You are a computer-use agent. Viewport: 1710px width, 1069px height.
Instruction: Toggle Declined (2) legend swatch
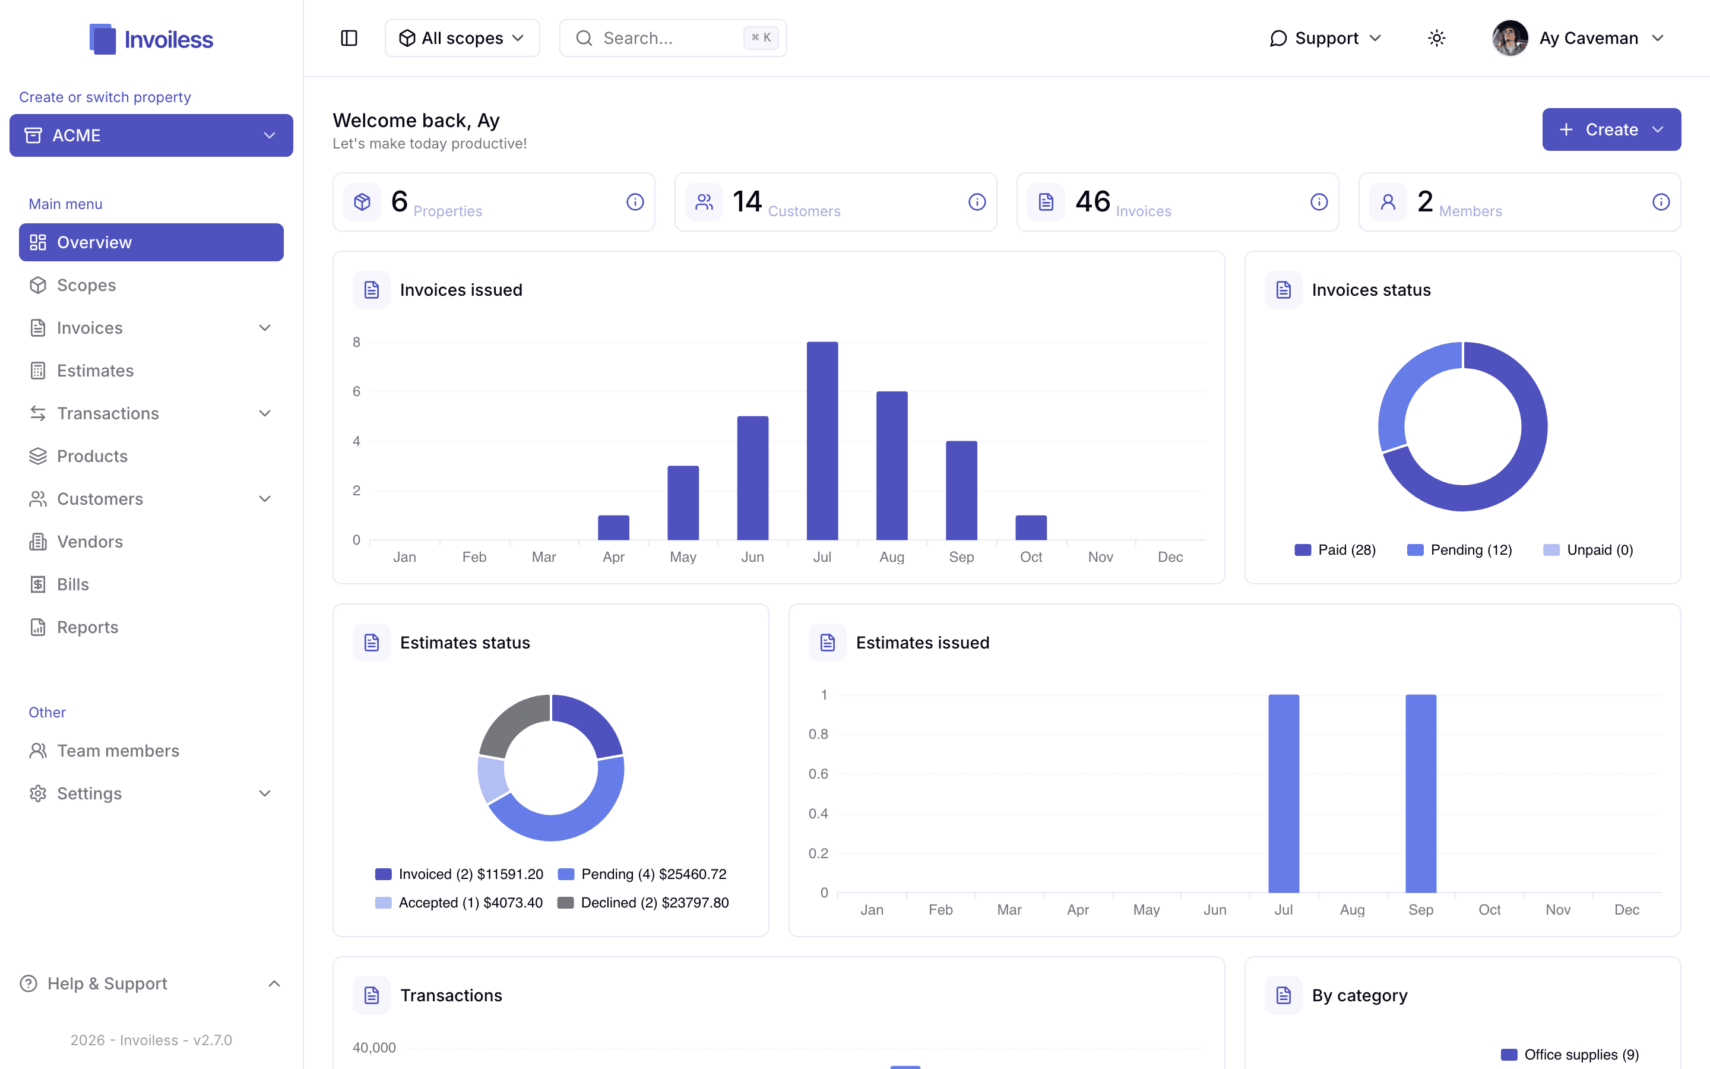(565, 903)
